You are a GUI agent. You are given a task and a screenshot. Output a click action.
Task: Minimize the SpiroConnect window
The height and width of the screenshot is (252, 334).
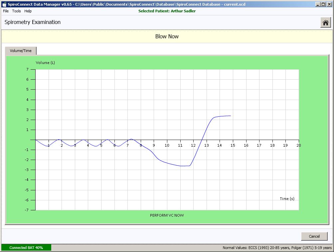click(318, 4)
